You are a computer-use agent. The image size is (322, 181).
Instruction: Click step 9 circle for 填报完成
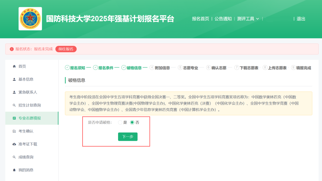click(293, 67)
